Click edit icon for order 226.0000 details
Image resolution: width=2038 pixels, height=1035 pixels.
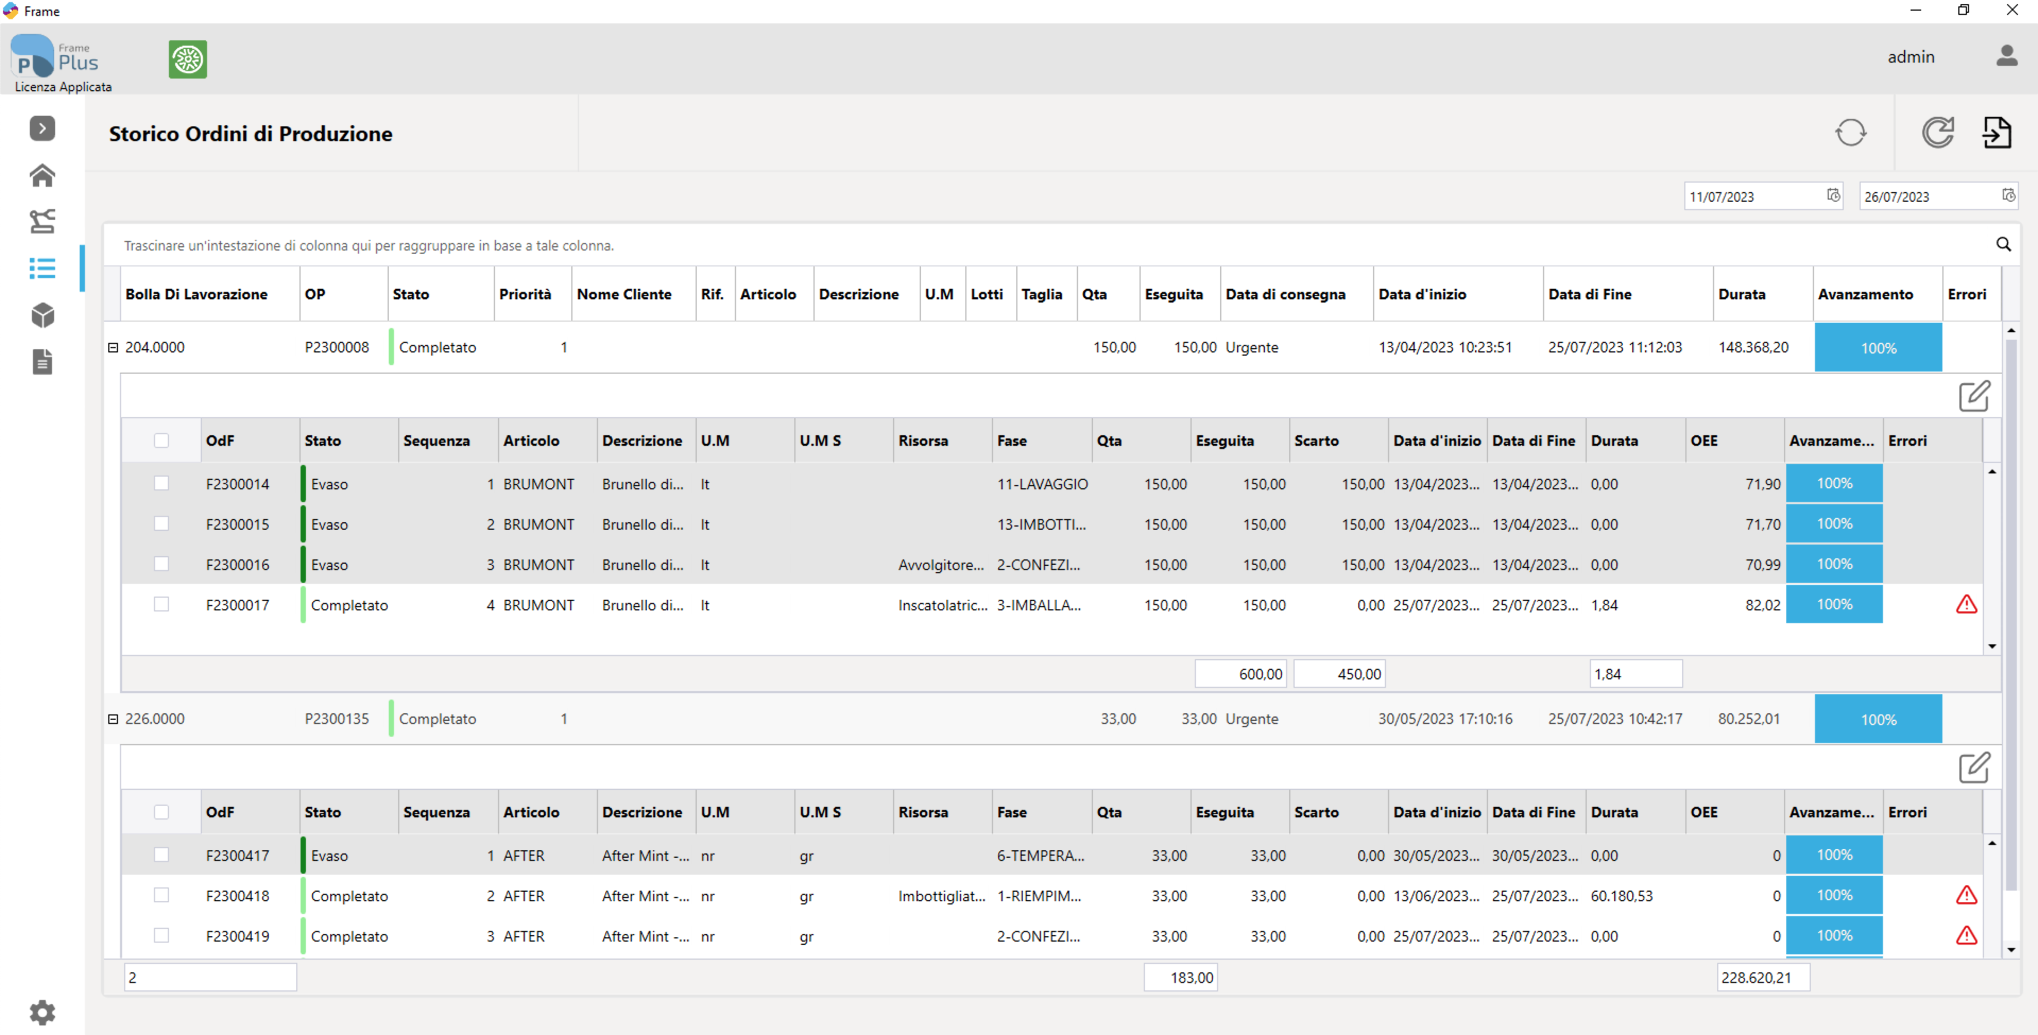1974,767
